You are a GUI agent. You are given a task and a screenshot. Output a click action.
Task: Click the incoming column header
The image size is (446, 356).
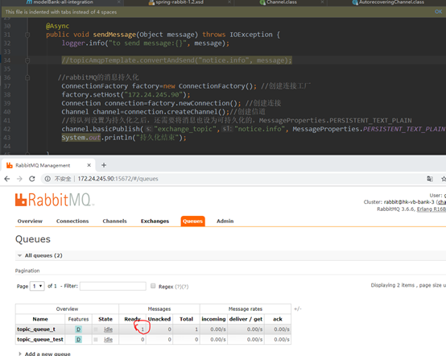point(213,319)
